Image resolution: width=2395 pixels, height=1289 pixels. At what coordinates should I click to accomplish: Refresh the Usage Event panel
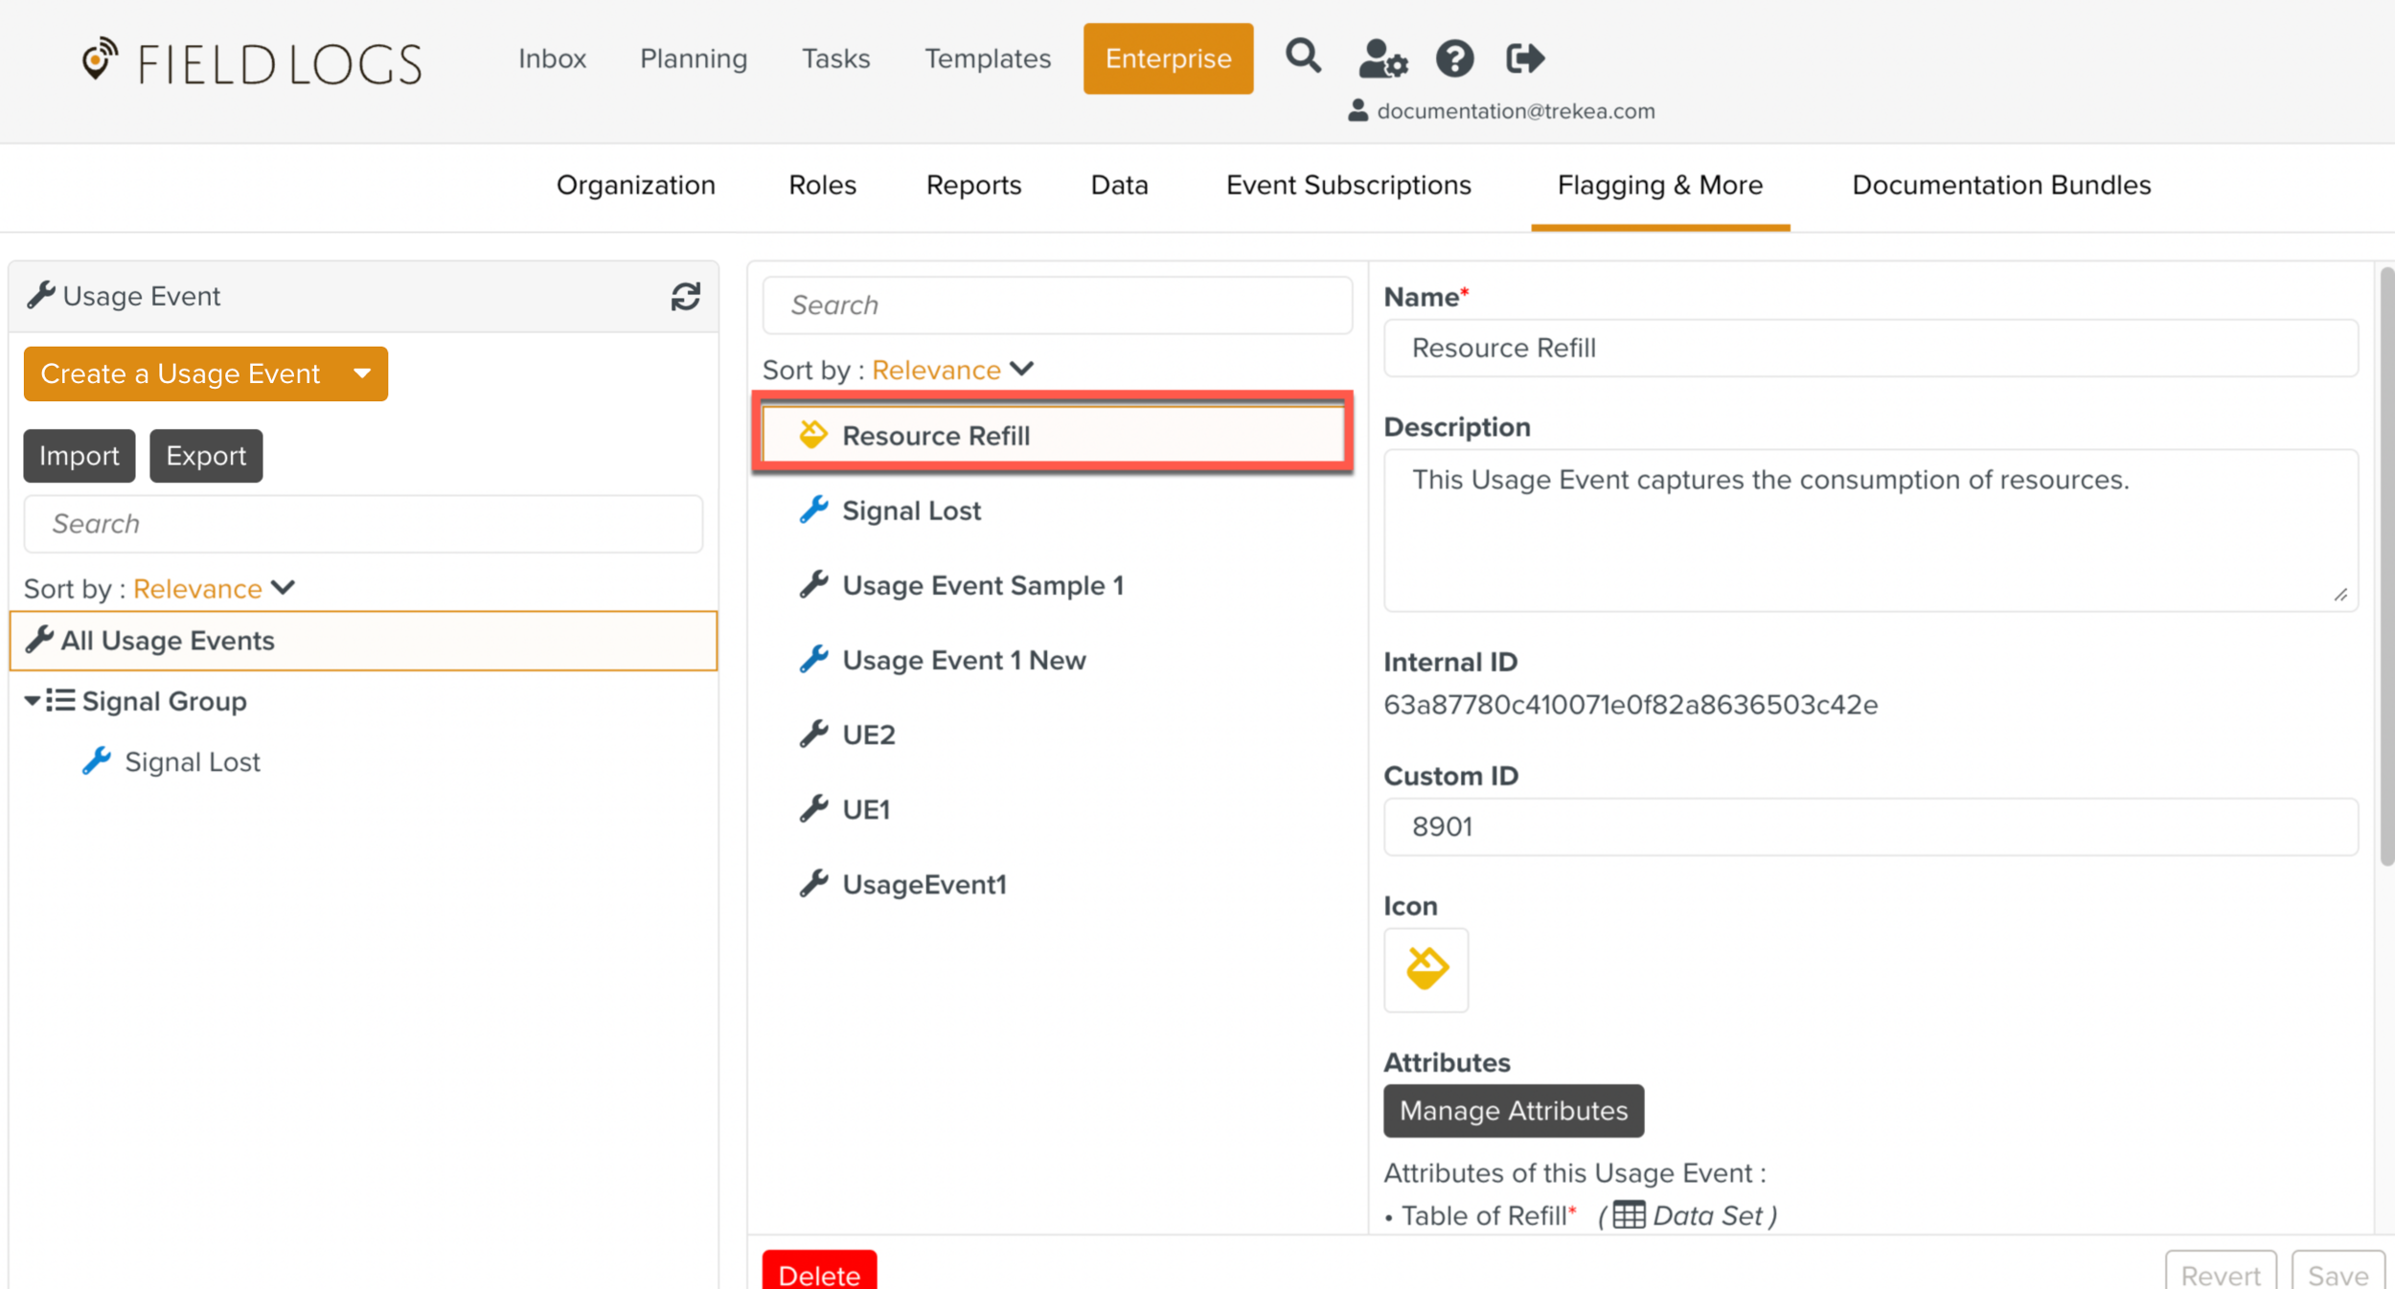click(685, 297)
